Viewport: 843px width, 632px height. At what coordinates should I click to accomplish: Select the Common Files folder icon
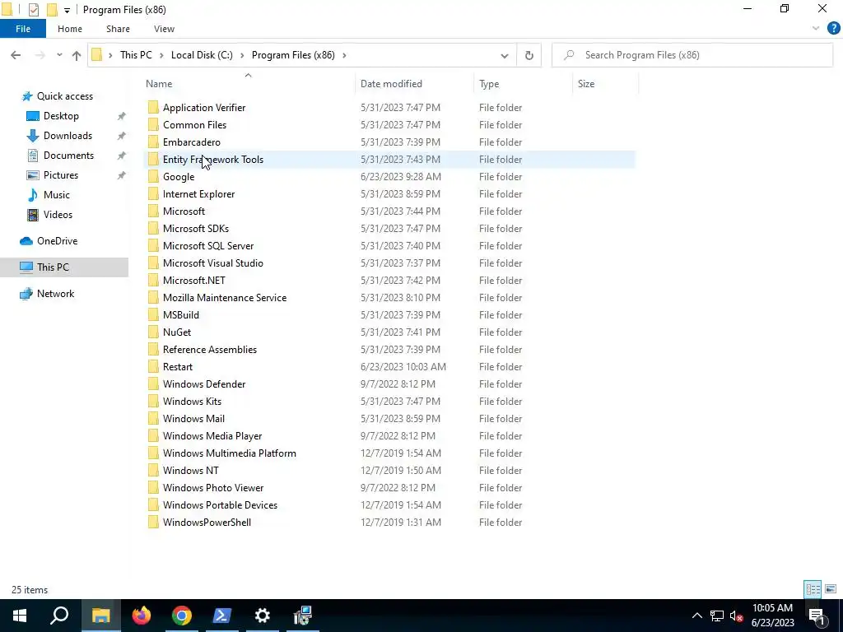[153, 125]
